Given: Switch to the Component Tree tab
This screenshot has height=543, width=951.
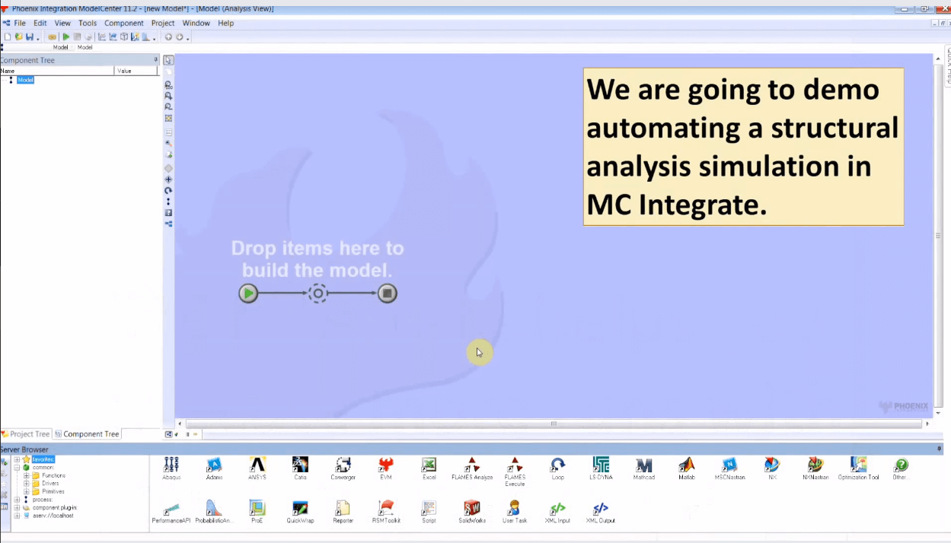Looking at the screenshot, I should [x=87, y=434].
